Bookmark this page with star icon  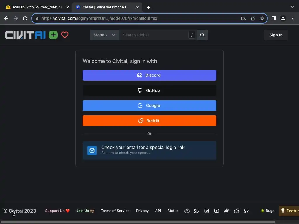point(262,18)
